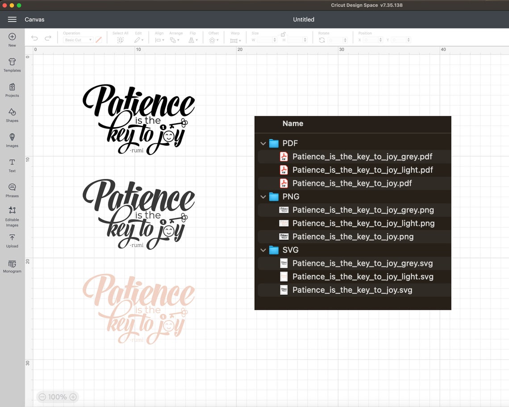The width and height of the screenshot is (509, 407).
Task: Open the Templates panel
Action: [x=12, y=64]
